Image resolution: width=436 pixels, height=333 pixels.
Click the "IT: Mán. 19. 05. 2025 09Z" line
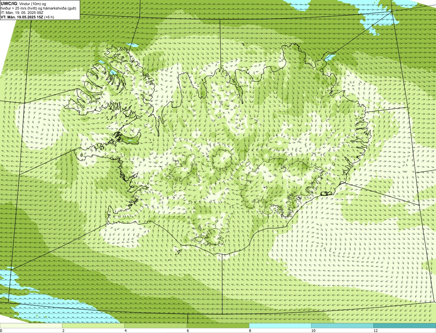point(22,13)
